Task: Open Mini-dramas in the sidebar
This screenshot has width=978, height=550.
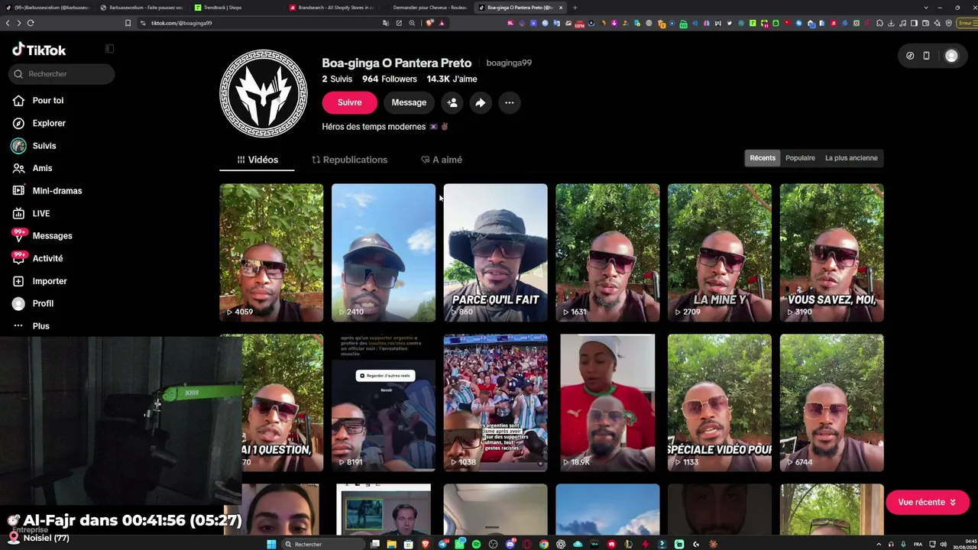Action: (57, 191)
